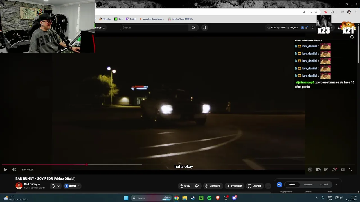
Task: Click the Preguntar button
Action: click(x=234, y=186)
